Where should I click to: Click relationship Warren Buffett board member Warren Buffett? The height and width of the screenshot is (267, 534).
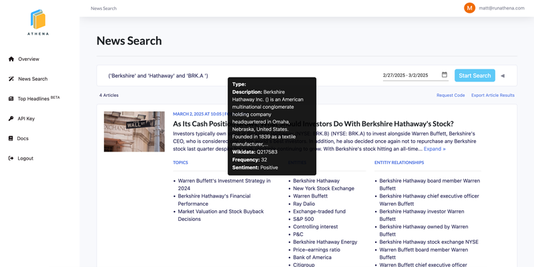tap(424, 254)
